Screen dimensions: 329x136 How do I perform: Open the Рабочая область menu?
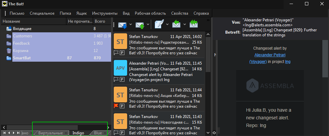[x=150, y=13]
